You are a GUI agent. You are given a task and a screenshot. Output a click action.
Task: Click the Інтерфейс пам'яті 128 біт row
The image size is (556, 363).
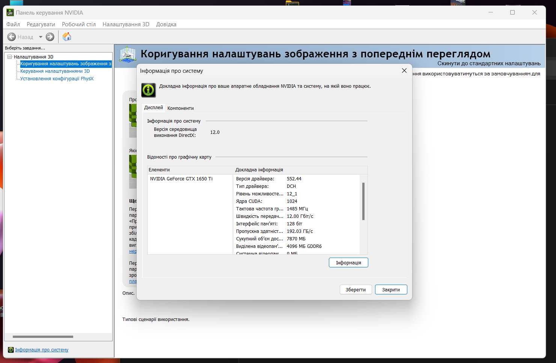297,224
